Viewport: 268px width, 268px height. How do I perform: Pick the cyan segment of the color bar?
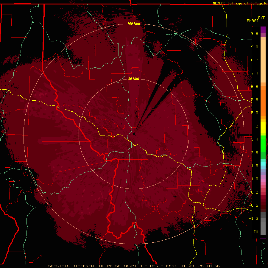263,164
